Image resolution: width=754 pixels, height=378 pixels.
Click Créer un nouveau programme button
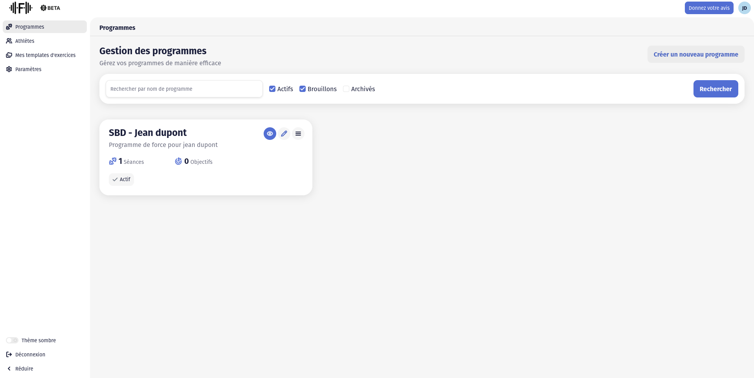tap(695, 54)
